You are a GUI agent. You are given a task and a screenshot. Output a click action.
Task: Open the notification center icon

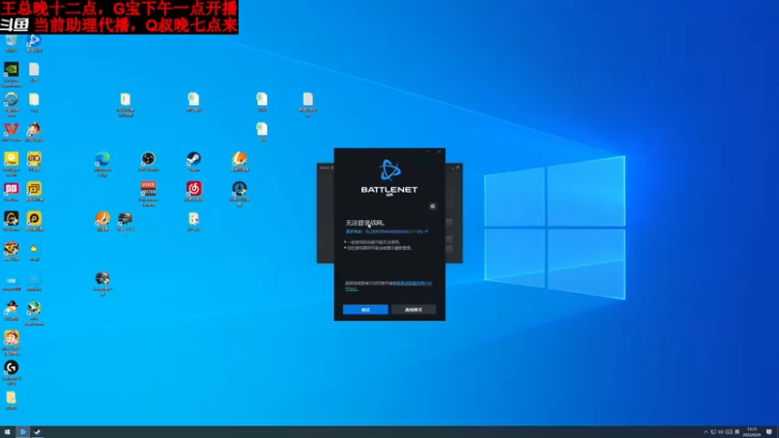point(769,432)
